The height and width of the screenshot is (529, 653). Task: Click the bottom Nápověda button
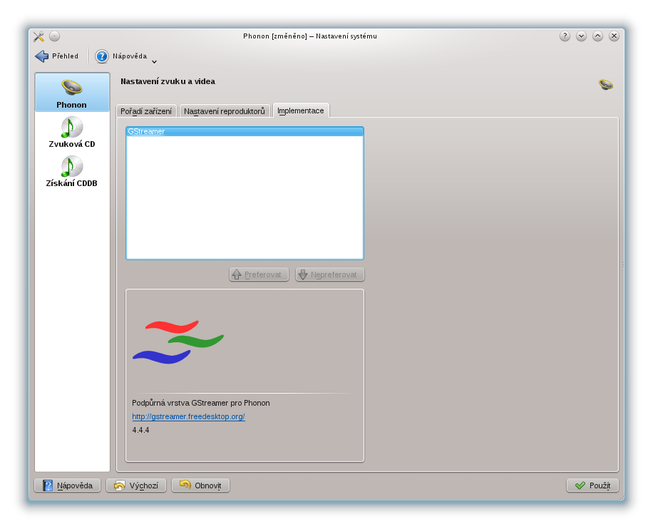[68, 486]
